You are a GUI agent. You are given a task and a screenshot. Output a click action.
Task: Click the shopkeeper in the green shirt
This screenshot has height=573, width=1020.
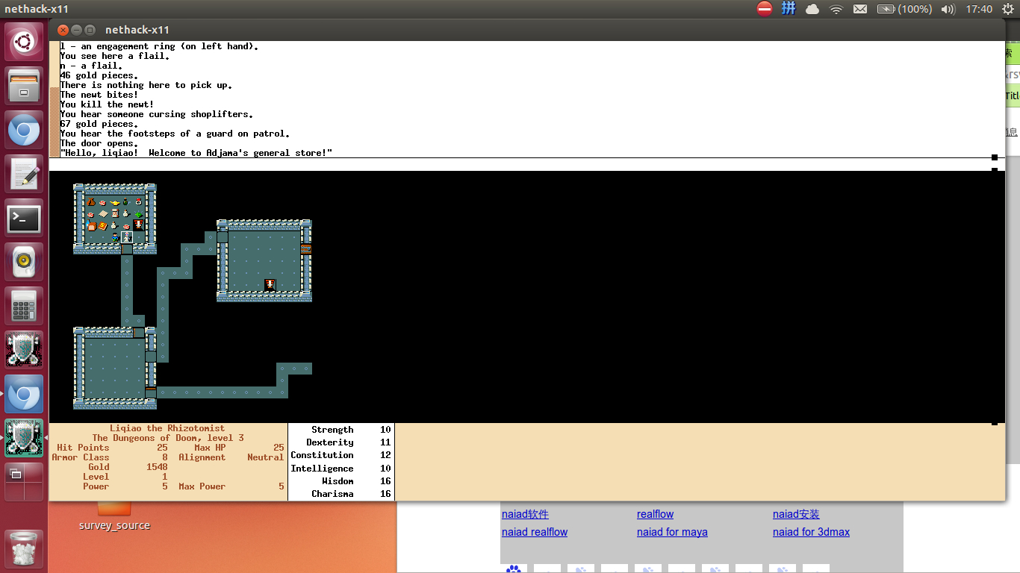115,237
